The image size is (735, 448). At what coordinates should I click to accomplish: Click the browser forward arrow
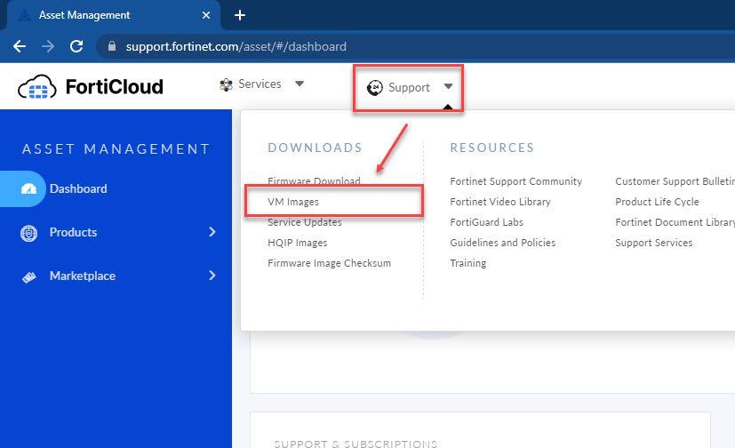pyautogui.click(x=47, y=46)
